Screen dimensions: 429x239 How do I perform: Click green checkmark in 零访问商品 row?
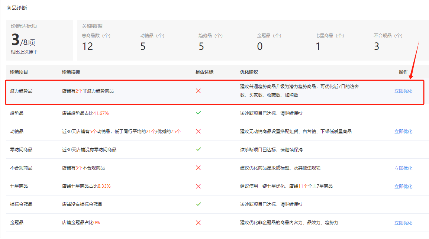click(x=199, y=149)
